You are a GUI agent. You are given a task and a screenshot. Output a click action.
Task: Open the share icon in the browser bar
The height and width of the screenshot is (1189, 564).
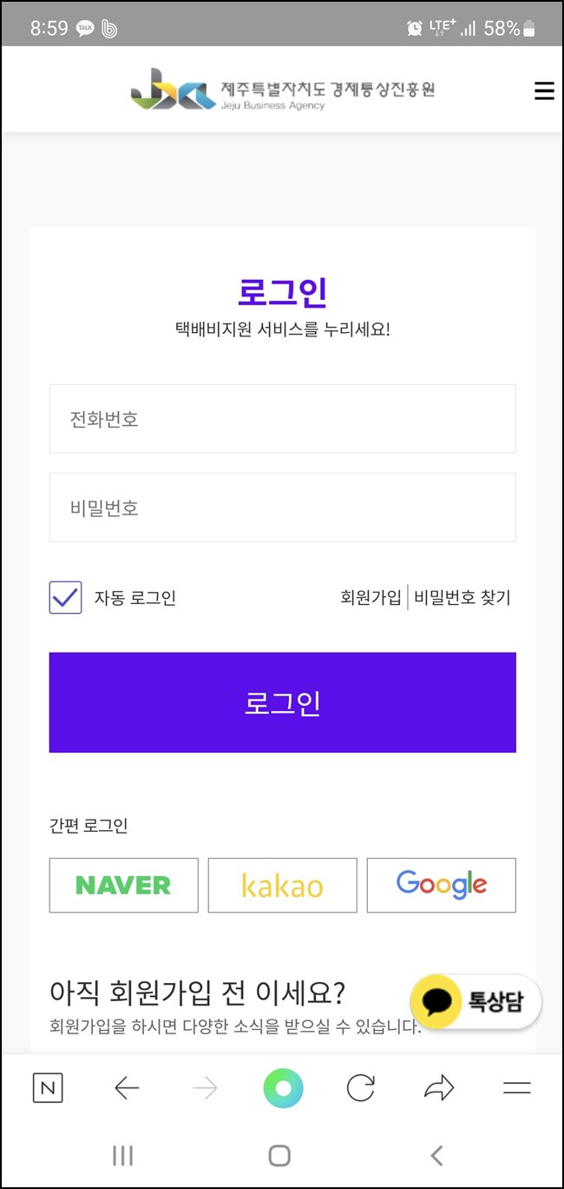tap(439, 1086)
